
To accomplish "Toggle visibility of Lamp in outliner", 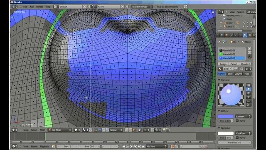I will (x=244, y=27).
